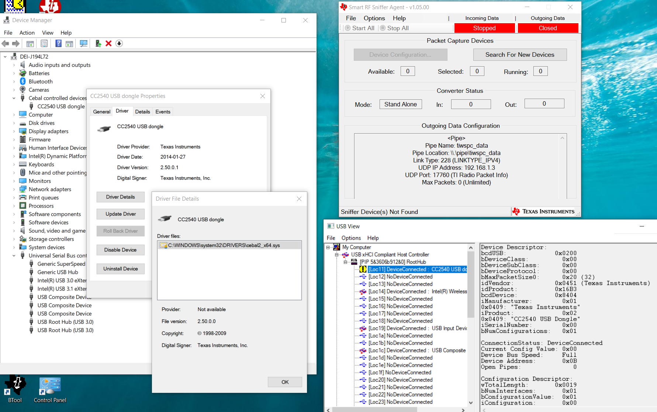
Task: Click the USB xHCI Host Controller icon
Action: (x=345, y=254)
